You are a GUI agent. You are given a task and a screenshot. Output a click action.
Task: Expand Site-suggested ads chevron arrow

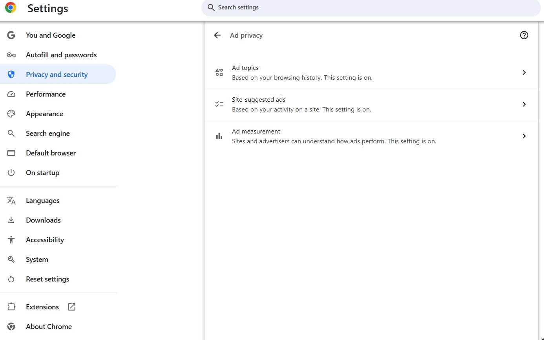tap(524, 104)
